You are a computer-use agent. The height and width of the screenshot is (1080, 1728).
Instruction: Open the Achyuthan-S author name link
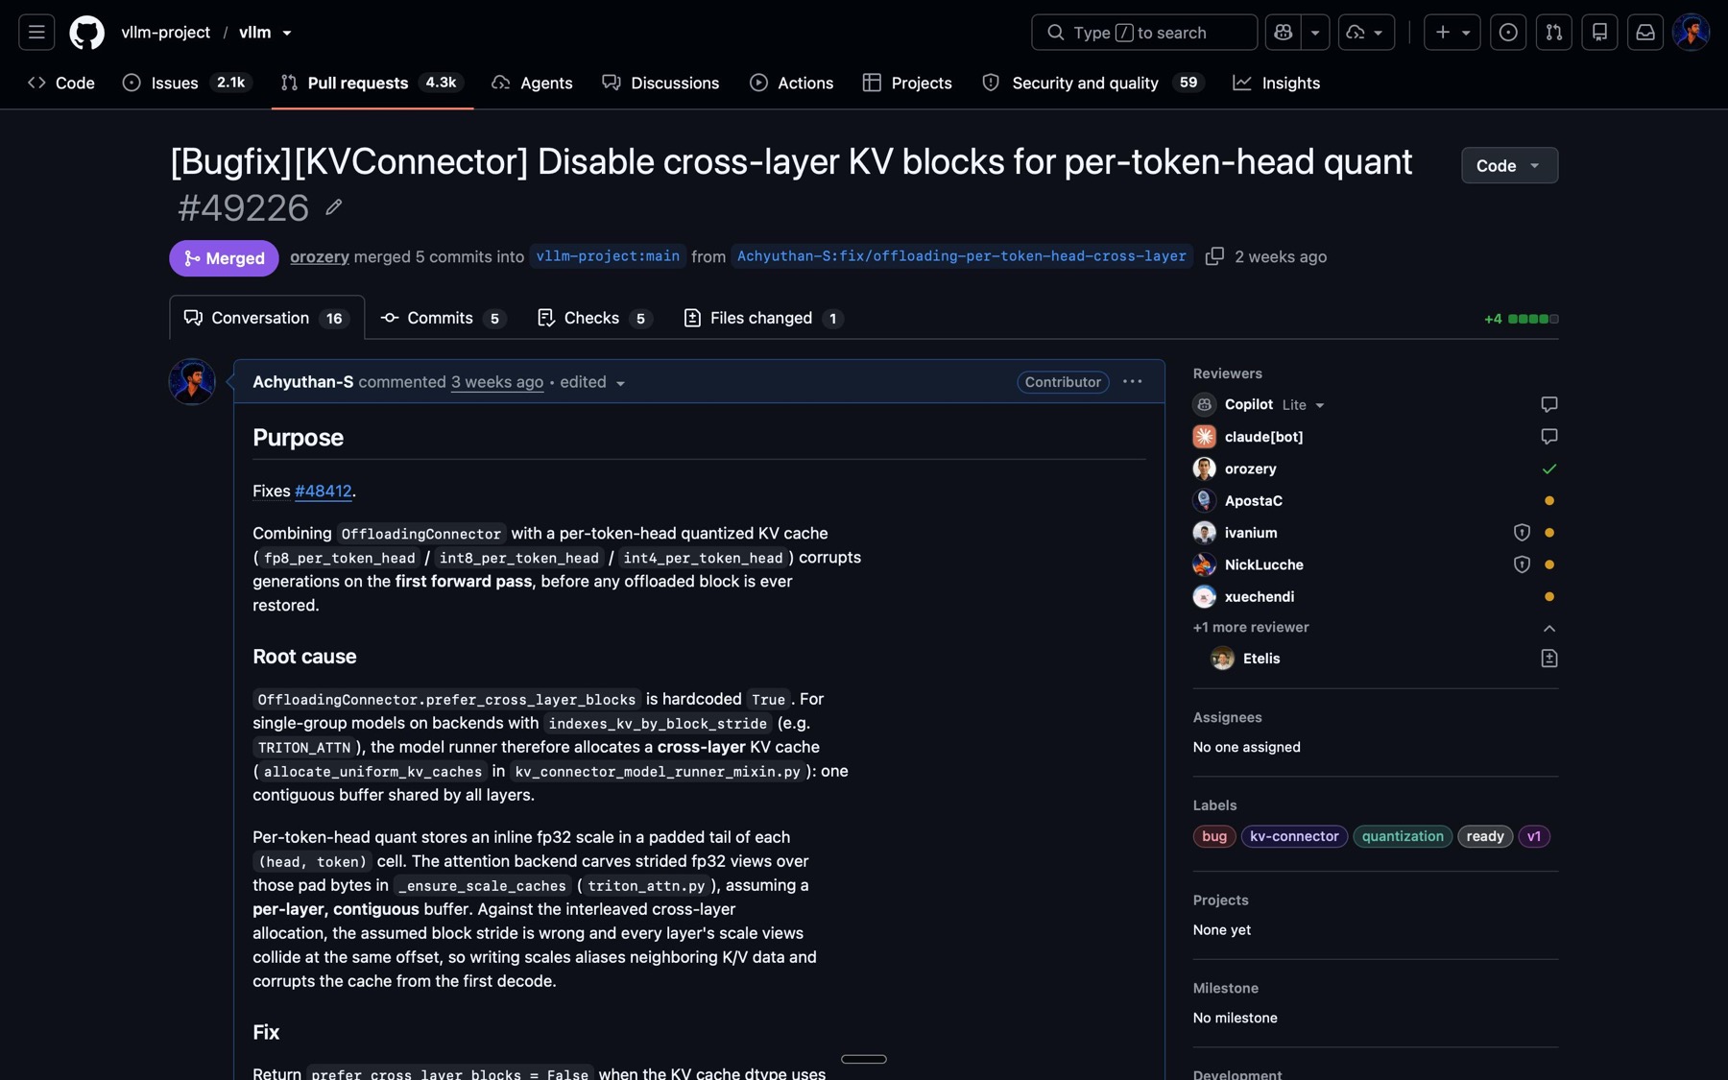pyautogui.click(x=303, y=382)
